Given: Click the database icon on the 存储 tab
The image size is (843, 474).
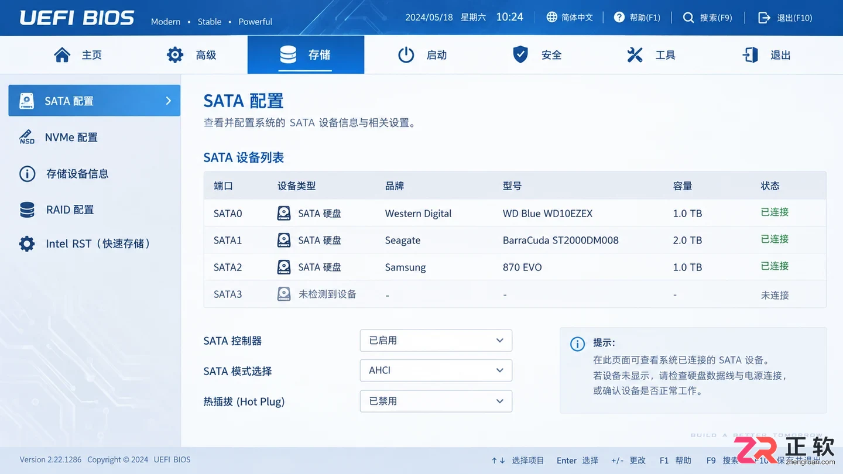Looking at the screenshot, I should 288,55.
